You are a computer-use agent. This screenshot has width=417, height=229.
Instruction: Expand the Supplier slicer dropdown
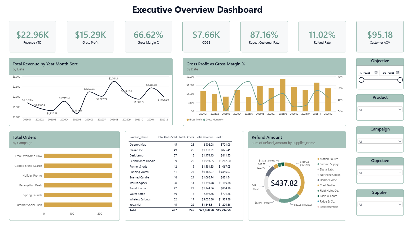pyautogui.click(x=380, y=204)
